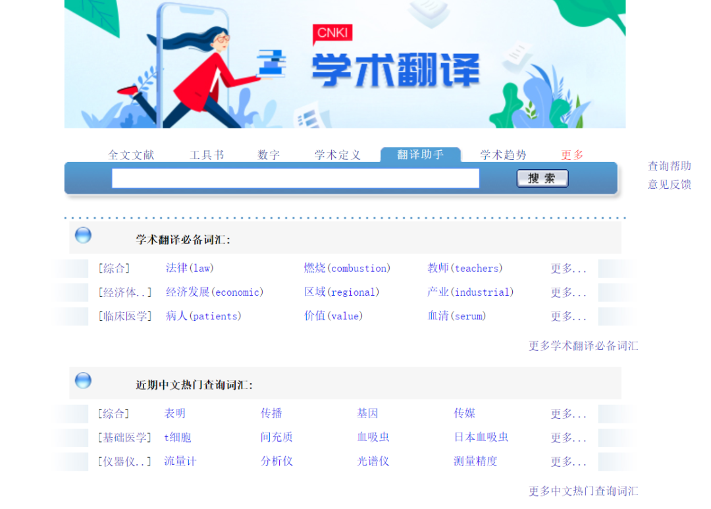711x509 pixels.
Task: Click the [经济体..] category link
Action: coord(124,292)
